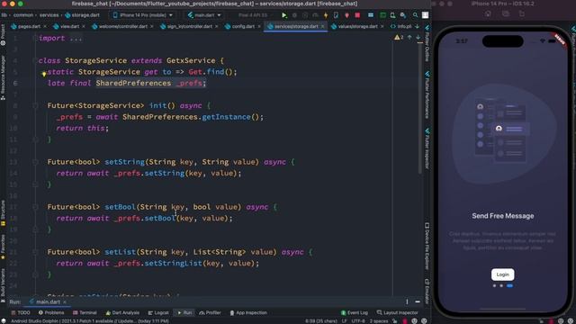576x324 pixels.
Task: Collapse the setBool method fold marker
Action: coord(35,207)
